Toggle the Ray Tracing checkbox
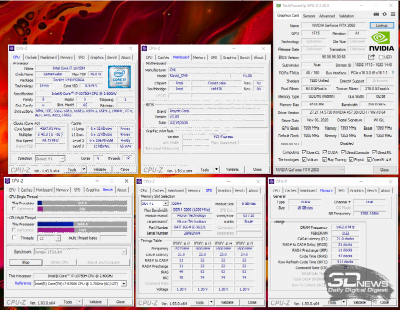Screen dimensions: 400x310 click(324, 159)
